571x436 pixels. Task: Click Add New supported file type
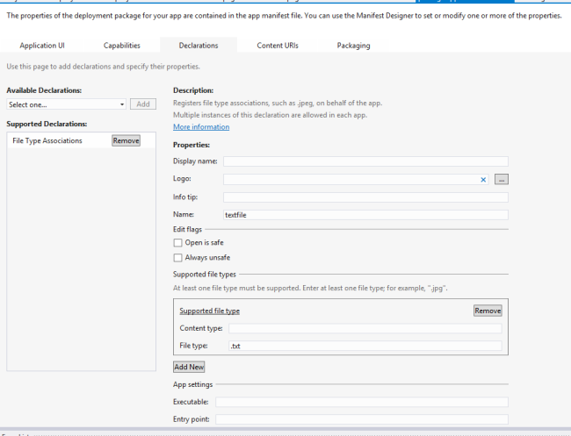(189, 367)
